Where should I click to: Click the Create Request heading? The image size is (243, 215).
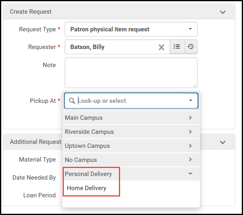[31, 12]
